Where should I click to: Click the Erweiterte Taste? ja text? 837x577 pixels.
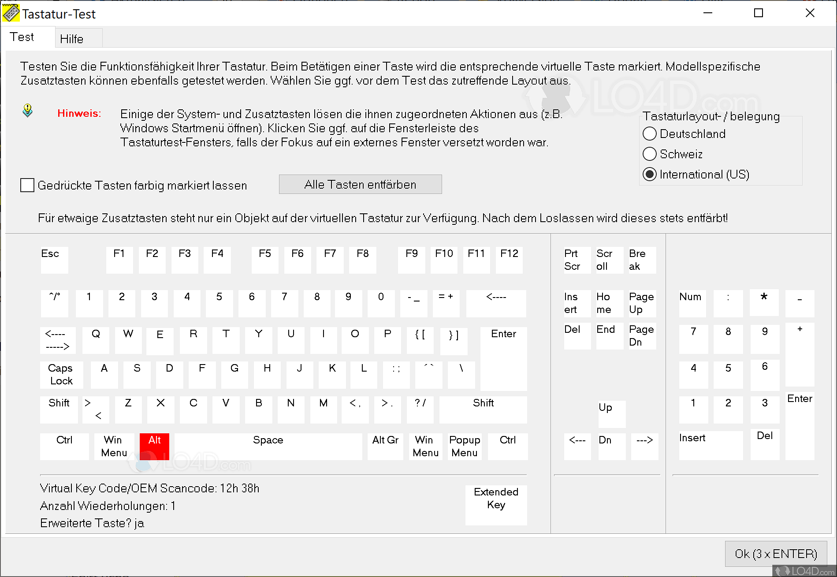[92, 523]
